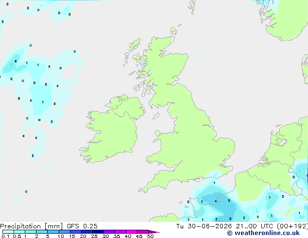
Task: Click the 0.1–0.5 mm legend swatch
Action: pyautogui.click(x=8, y=232)
